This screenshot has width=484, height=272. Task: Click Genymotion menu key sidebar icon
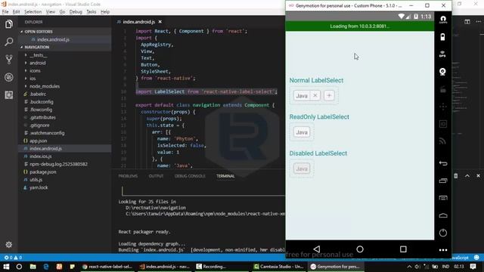pos(443,198)
